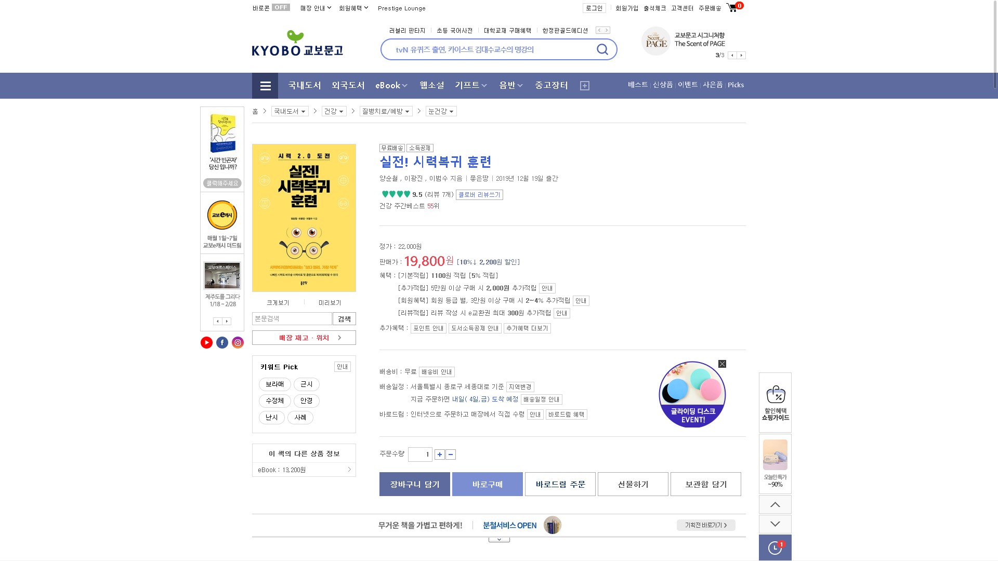Viewport: 998px width, 561px height.
Task: Click the book cover thumbnail
Action: tap(304, 218)
